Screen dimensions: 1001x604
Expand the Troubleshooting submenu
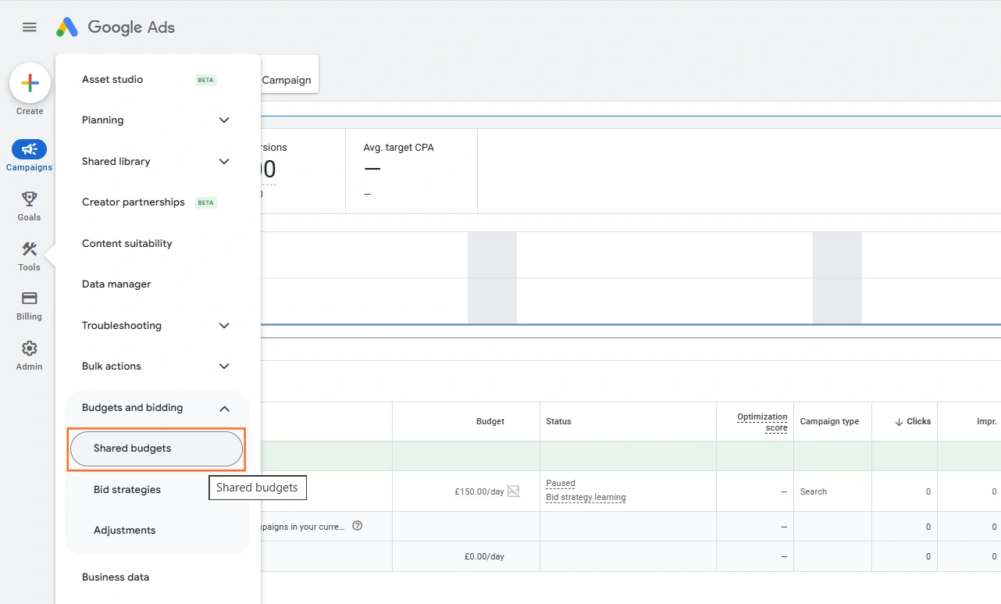coord(224,326)
